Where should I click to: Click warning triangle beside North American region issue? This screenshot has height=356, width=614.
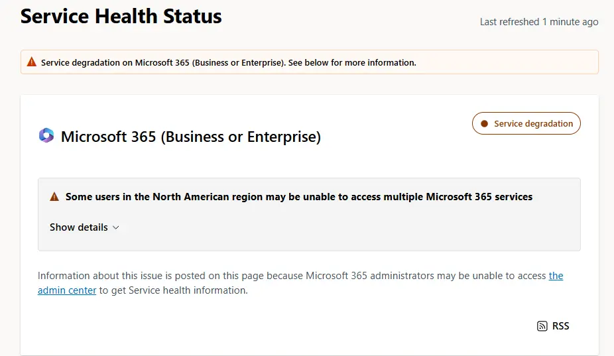pos(54,197)
